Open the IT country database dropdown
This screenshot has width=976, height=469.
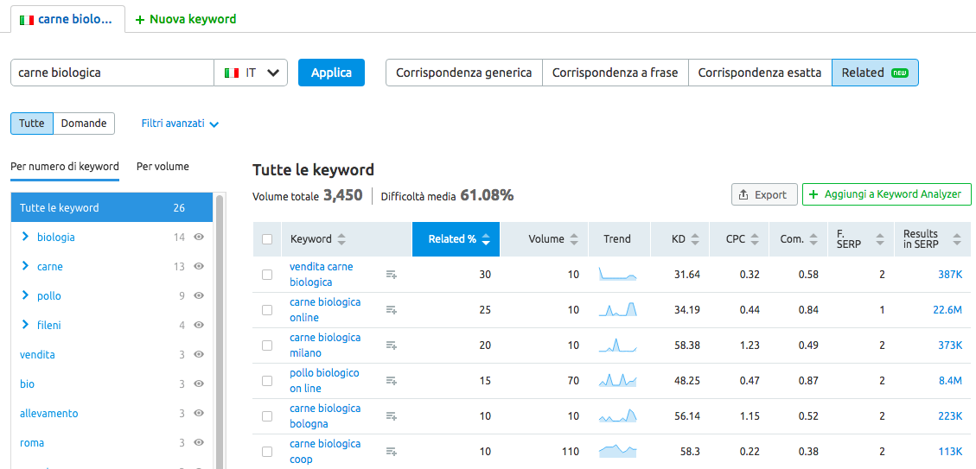pos(251,73)
